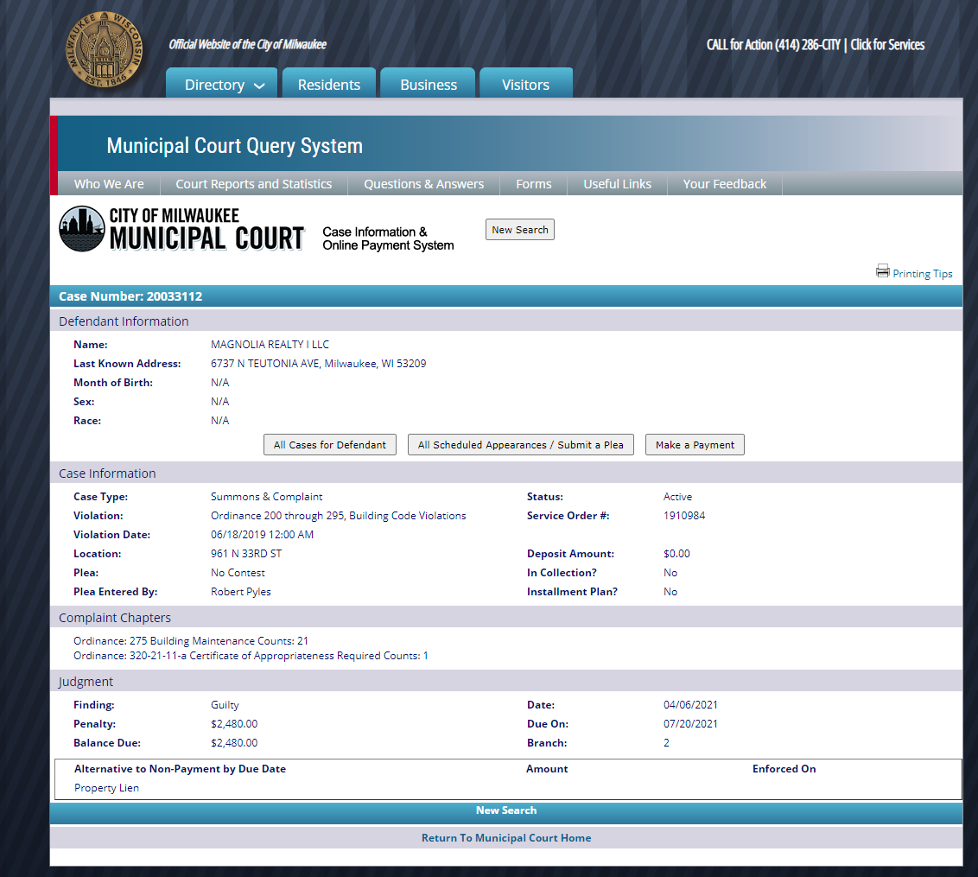
Task: Expand the Directory dropdown menu
Action: click(x=222, y=85)
